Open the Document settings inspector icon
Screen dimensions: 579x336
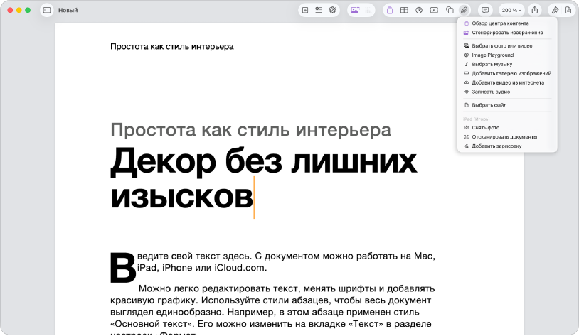coord(568,11)
